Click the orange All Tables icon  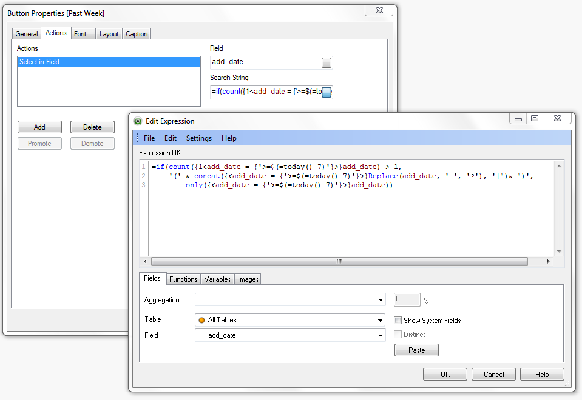(x=201, y=320)
